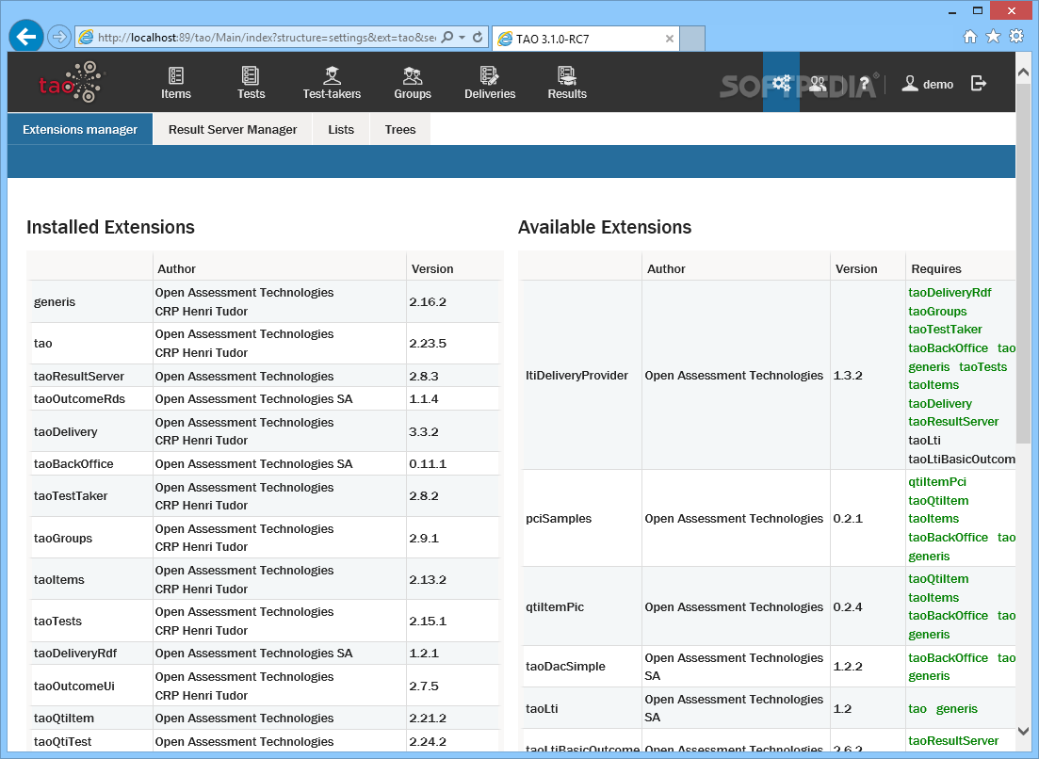Click the vertical scrollbar thumb
This screenshot has width=1039, height=759.
[x=1023, y=262]
